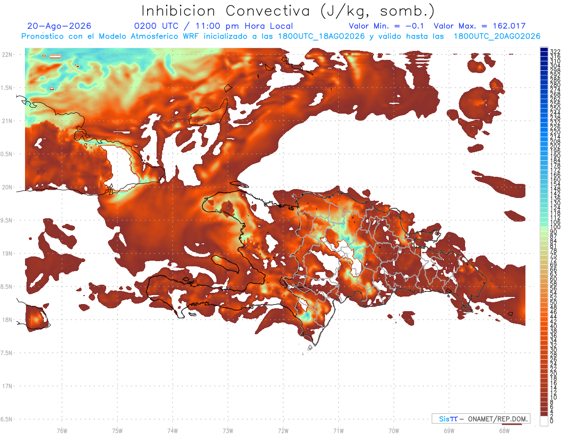Click the '1800UTC_18AGO2026' initialization time

[x=321, y=36]
